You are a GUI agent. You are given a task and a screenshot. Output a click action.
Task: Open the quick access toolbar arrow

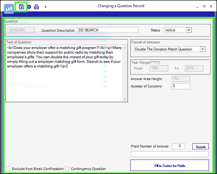tap(45, 7)
